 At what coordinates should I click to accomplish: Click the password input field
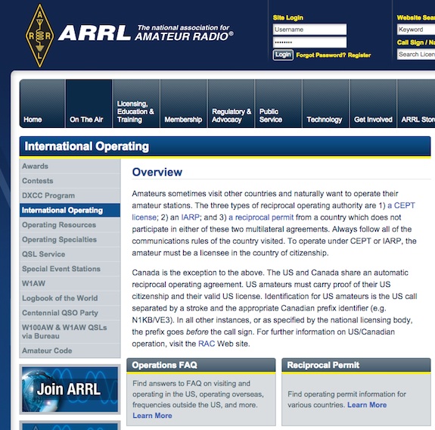(x=309, y=42)
